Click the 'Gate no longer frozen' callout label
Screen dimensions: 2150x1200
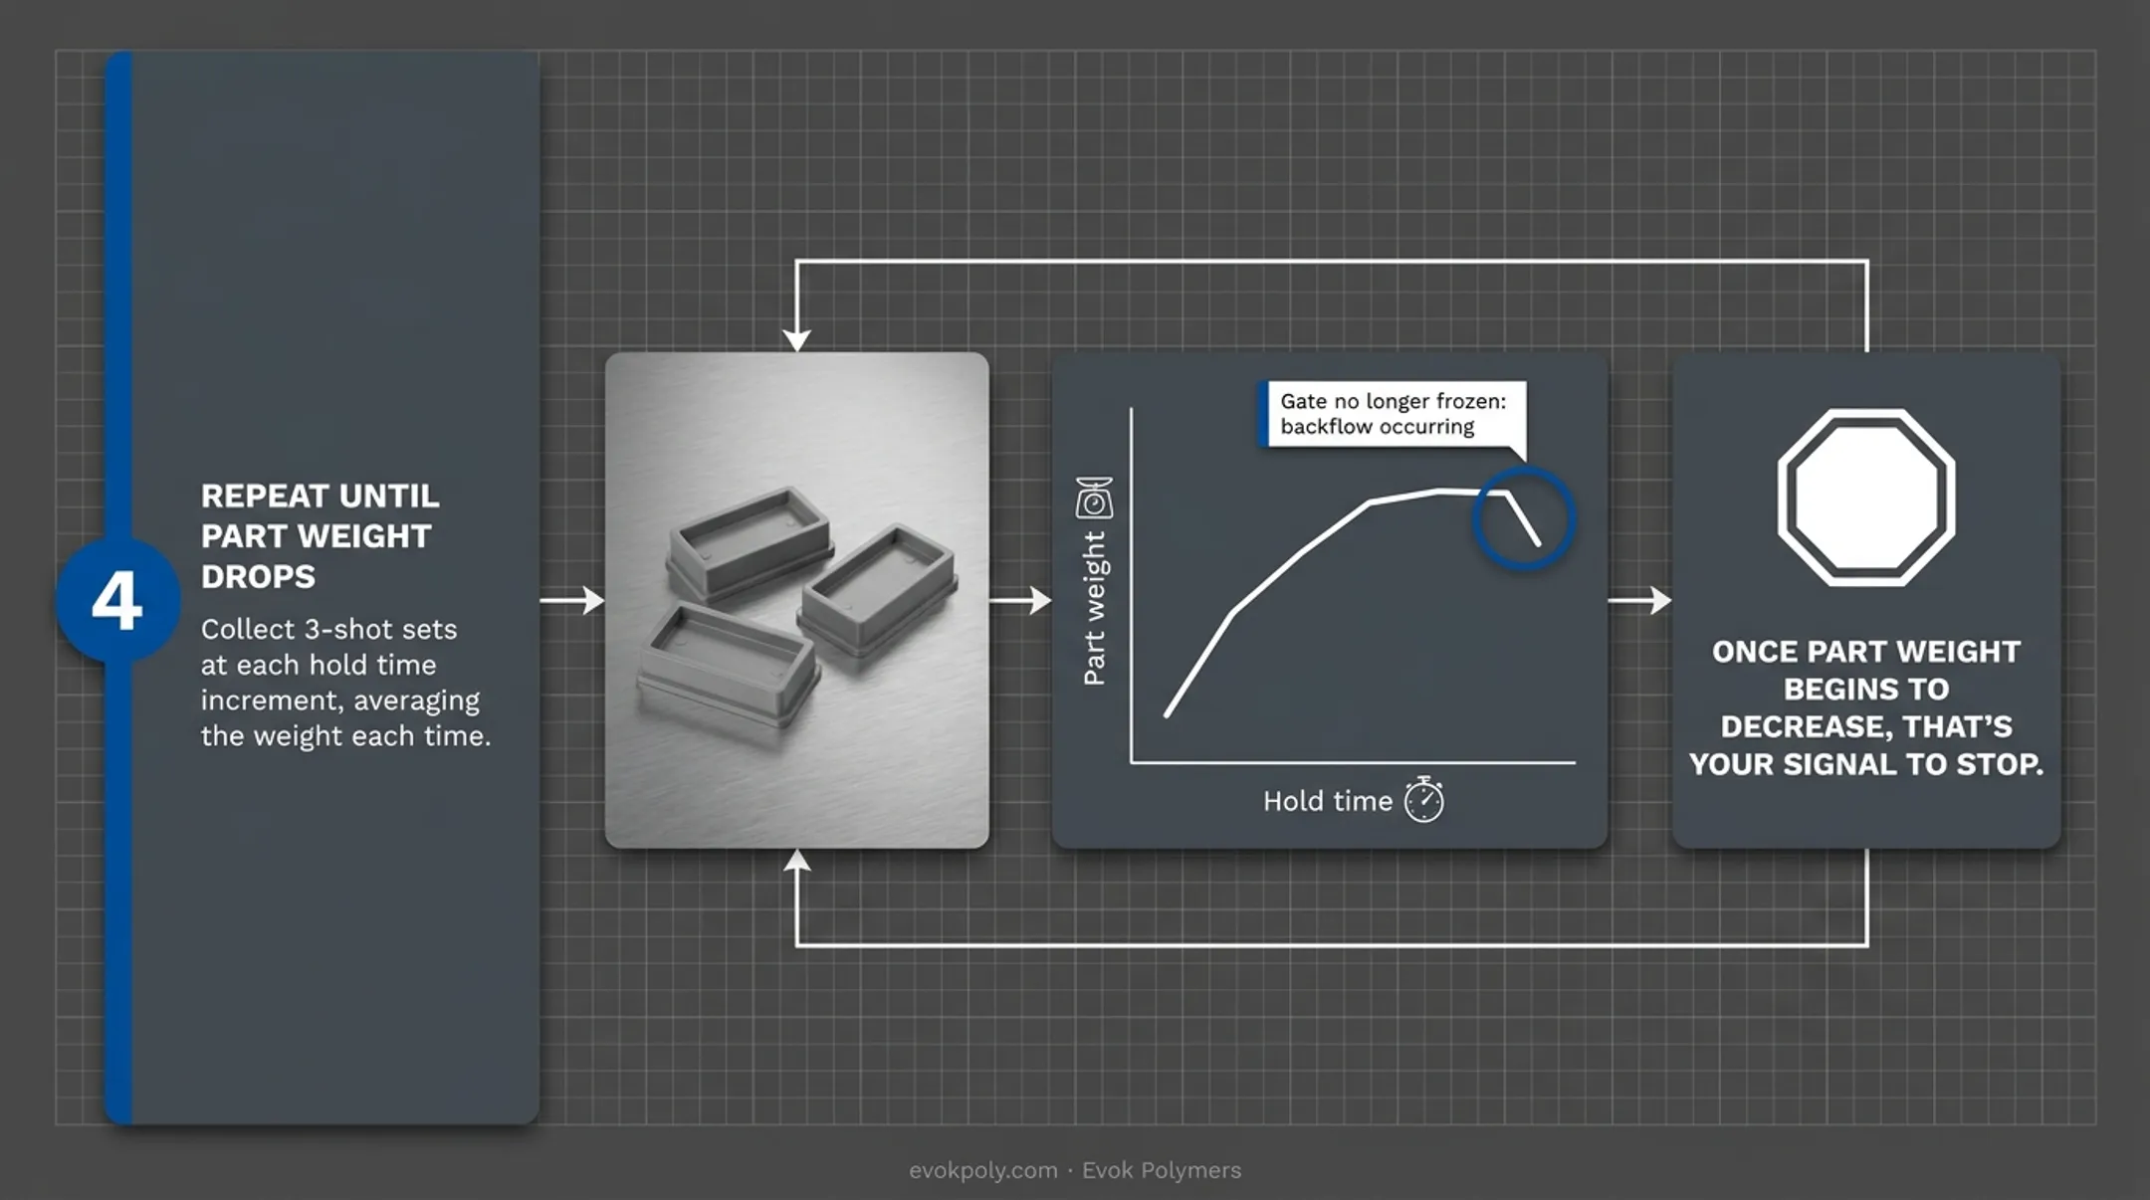click(1393, 414)
